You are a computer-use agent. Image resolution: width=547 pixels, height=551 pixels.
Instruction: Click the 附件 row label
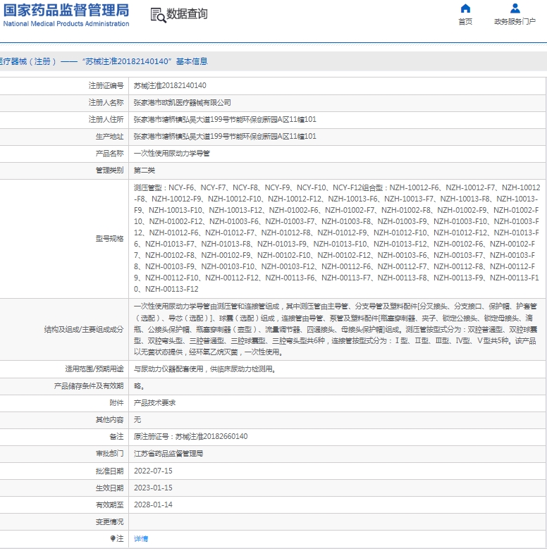pos(116,403)
